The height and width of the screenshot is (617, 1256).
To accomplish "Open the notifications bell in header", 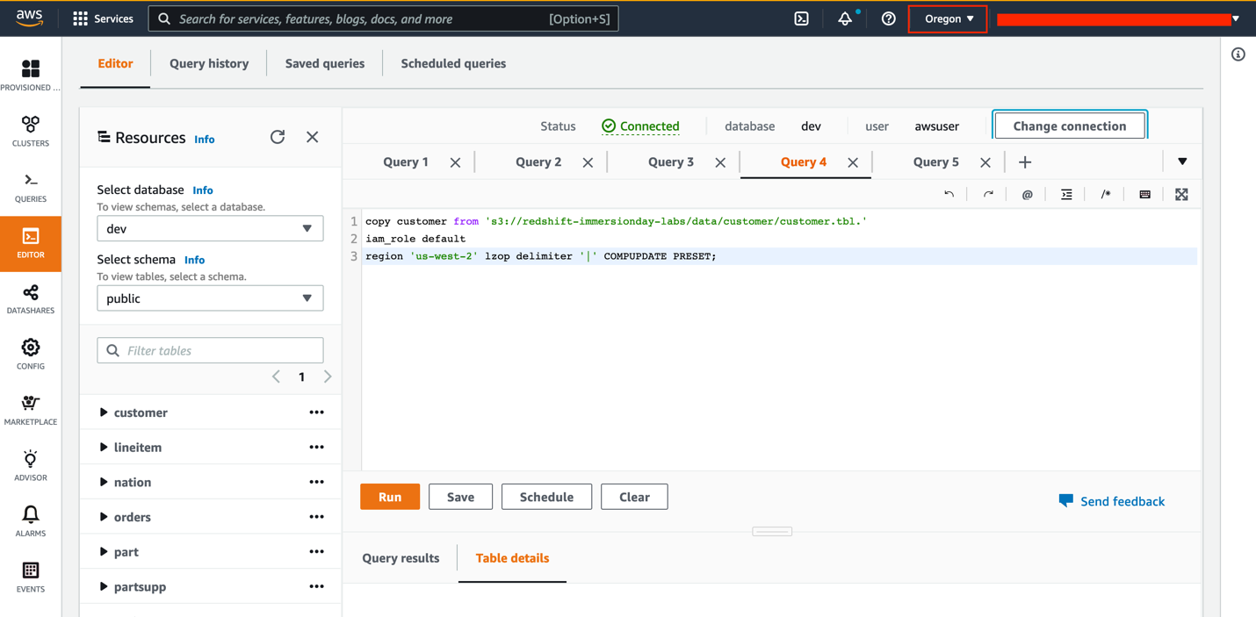I will (x=845, y=18).
